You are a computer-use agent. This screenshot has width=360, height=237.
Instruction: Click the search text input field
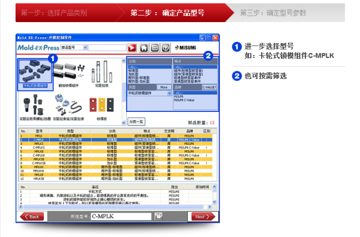pos(107,48)
